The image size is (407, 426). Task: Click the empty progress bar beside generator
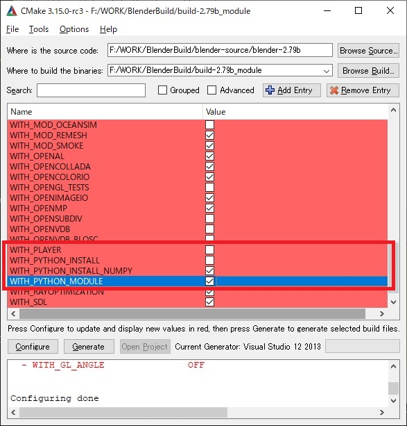[362, 347]
